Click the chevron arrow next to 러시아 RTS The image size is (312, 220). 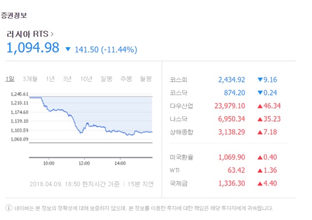[52, 34]
